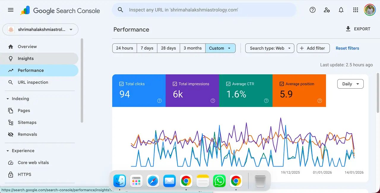Click the Add filter button

click(313, 48)
